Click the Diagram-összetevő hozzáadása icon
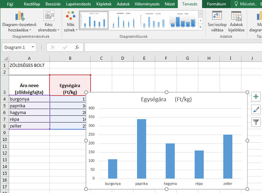This screenshot has width=262, height=193. pyautogui.click(x=20, y=16)
